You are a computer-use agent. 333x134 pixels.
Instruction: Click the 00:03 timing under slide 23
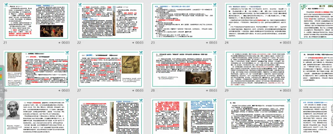click(213, 43)
